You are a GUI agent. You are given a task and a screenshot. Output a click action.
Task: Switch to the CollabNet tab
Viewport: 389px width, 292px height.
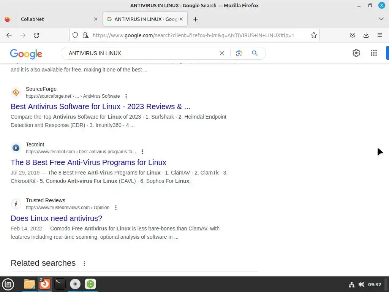[59, 19]
